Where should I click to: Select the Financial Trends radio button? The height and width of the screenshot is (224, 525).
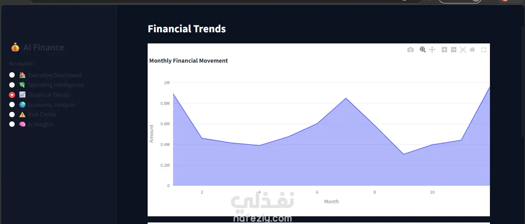(x=12, y=95)
